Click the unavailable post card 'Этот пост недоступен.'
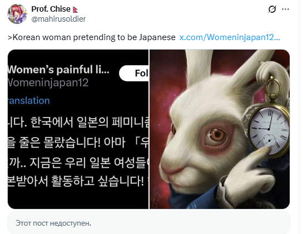 148,223
